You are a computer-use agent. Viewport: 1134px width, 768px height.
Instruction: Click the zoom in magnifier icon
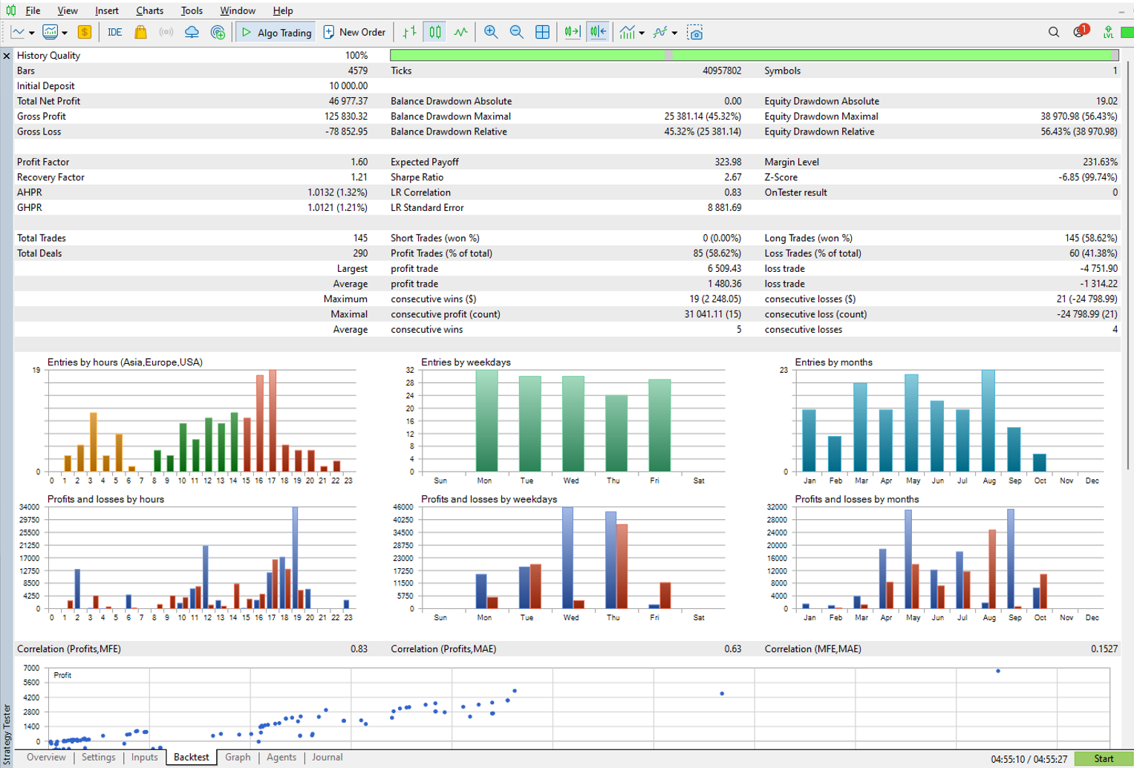click(491, 32)
